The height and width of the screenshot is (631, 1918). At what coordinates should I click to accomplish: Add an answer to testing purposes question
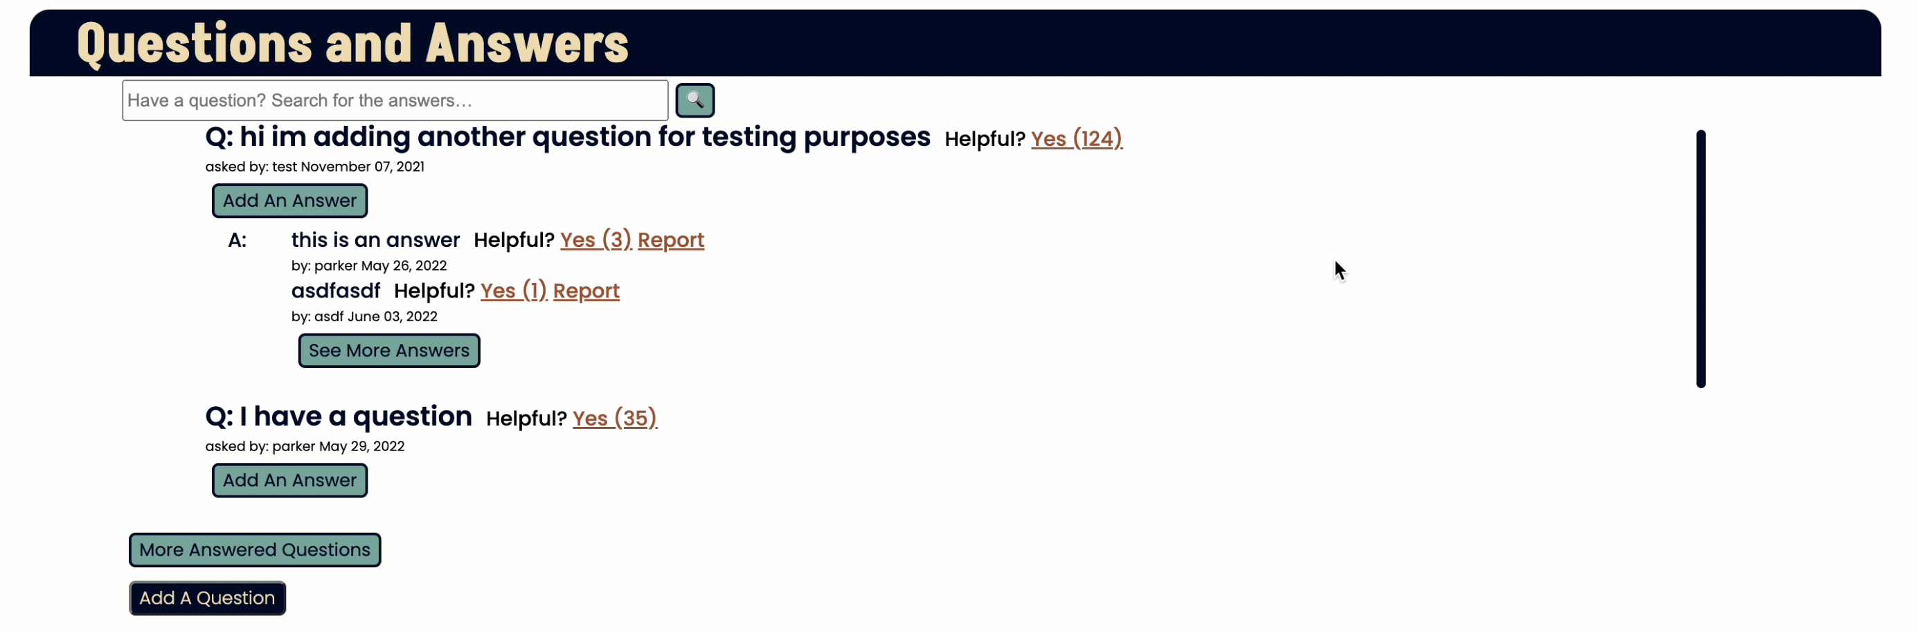[x=289, y=201]
